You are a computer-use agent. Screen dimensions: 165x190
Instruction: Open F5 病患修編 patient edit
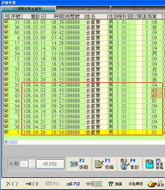coord(154,164)
